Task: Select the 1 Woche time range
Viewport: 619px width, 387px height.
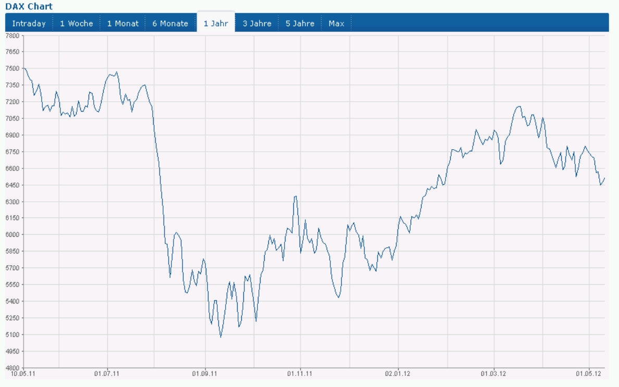Action: [76, 23]
